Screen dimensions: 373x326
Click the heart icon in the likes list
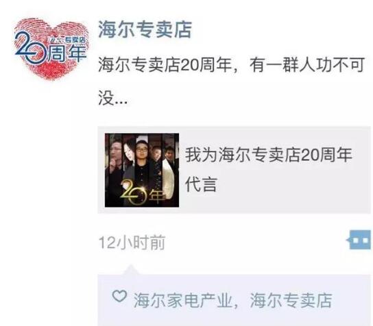pos(119,296)
